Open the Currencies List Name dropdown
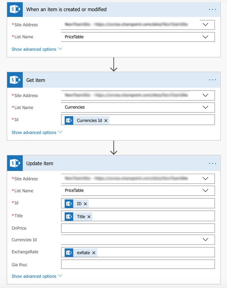Screen dimensions: 227x288 (205, 107)
